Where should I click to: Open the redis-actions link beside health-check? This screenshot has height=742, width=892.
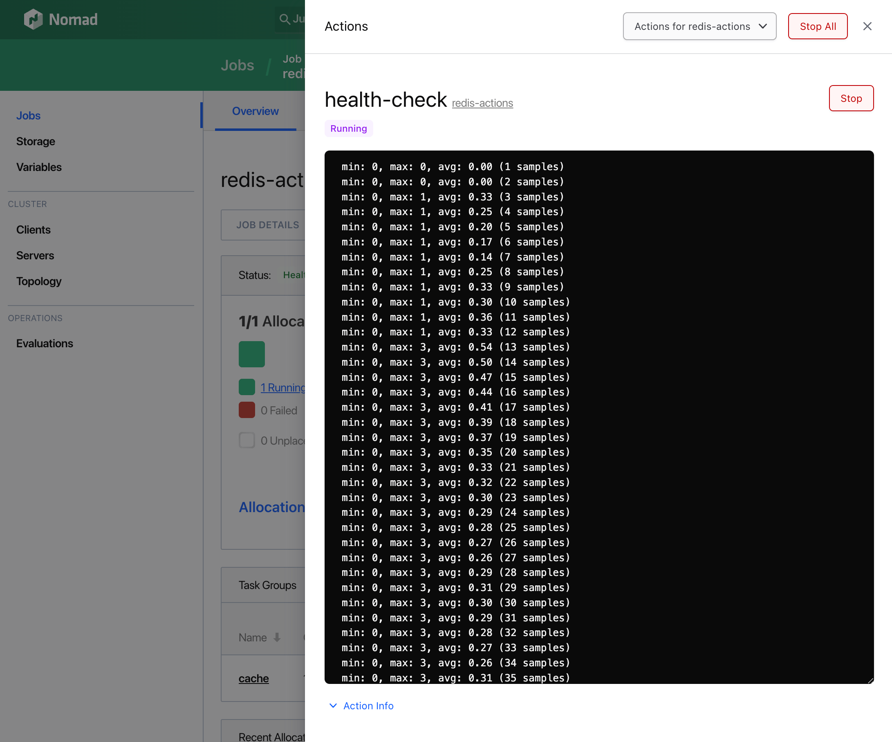(x=482, y=103)
